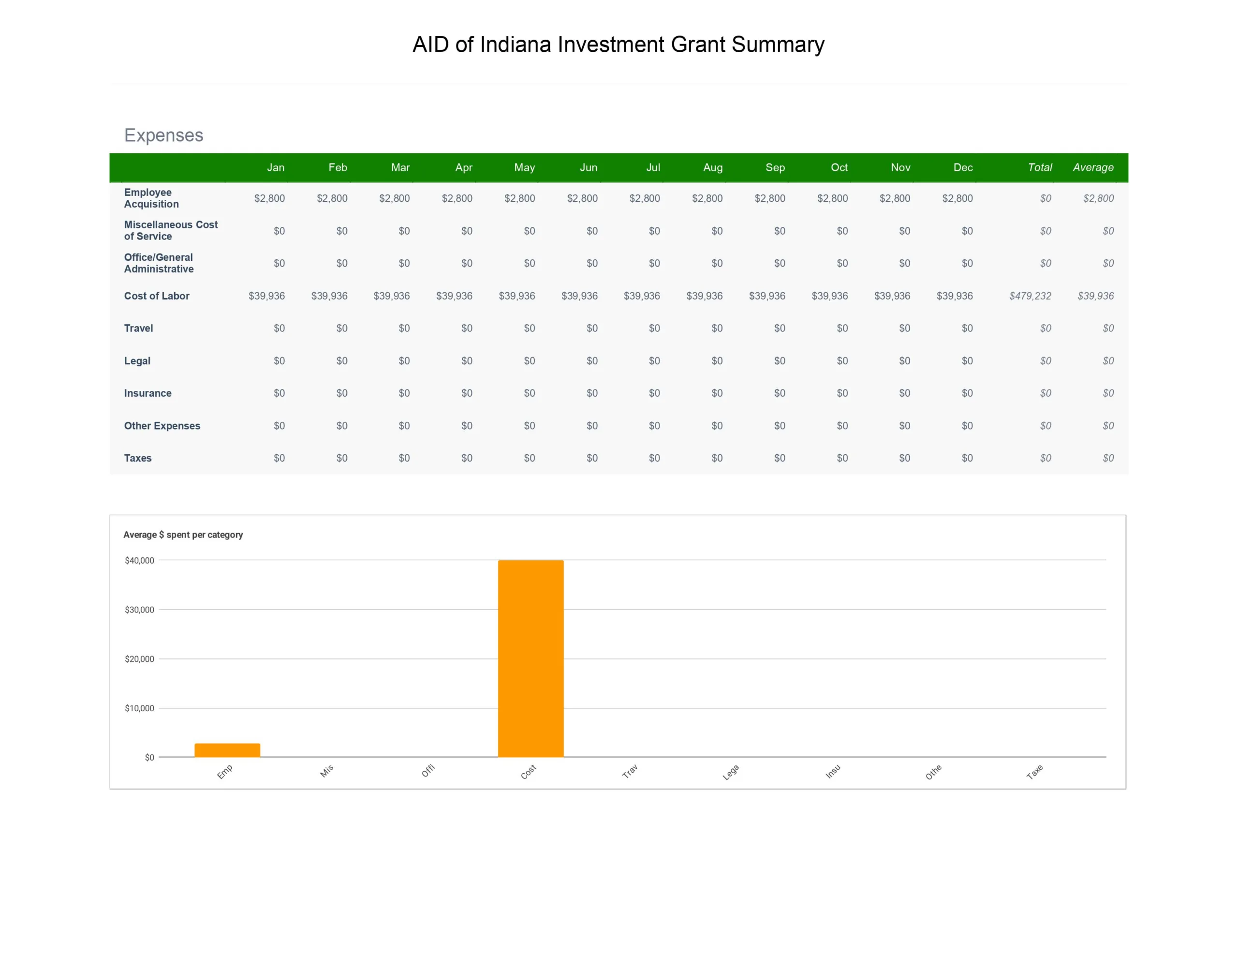Screen dimensions: 1238x957
Task: Select the 'Taxe' x-axis label
Action: [1034, 772]
